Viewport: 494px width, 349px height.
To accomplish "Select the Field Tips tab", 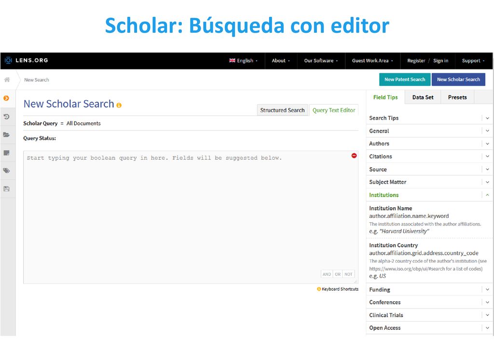I will tap(385, 97).
